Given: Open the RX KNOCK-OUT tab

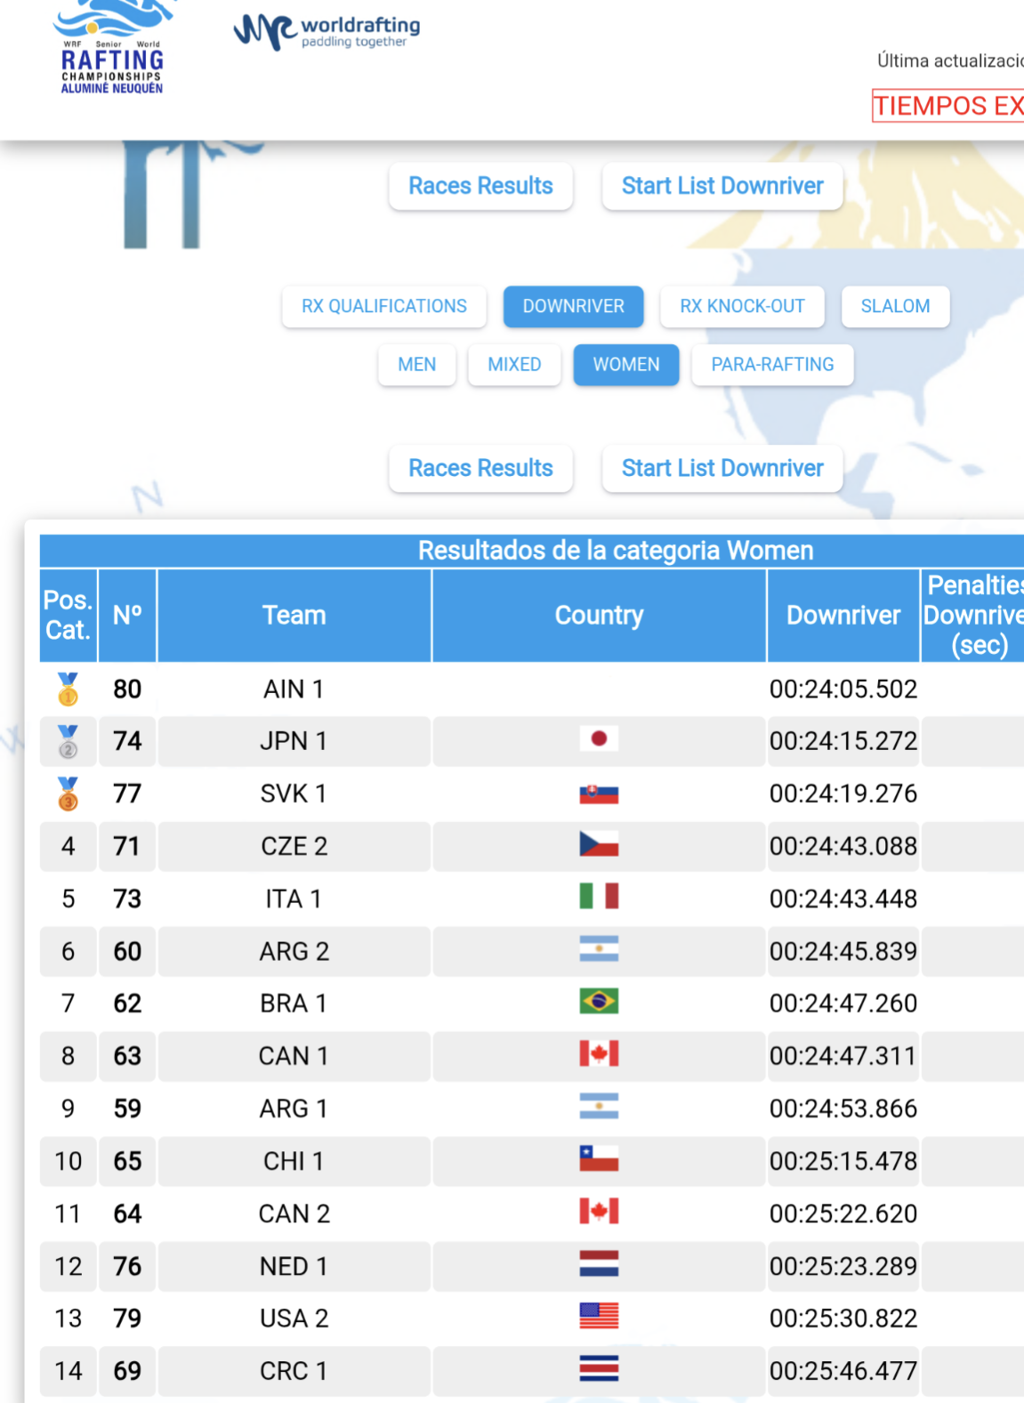Looking at the screenshot, I should 742,306.
